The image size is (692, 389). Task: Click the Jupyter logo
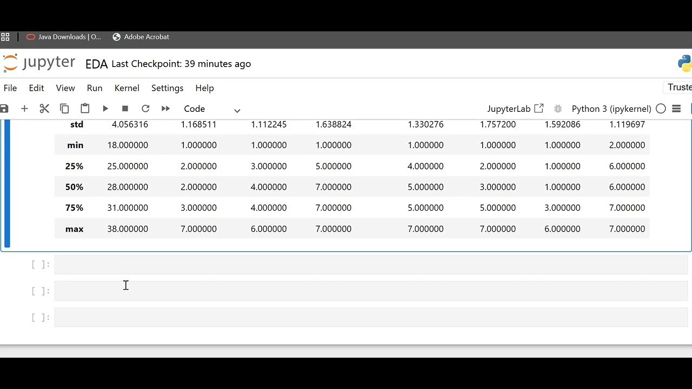pos(38,63)
